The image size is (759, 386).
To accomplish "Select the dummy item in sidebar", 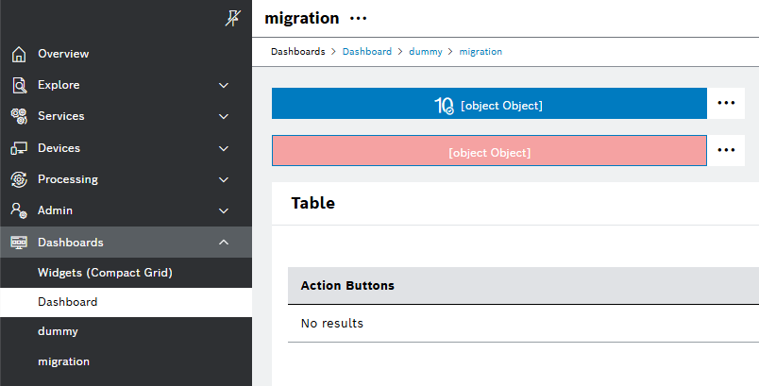I will coord(58,331).
